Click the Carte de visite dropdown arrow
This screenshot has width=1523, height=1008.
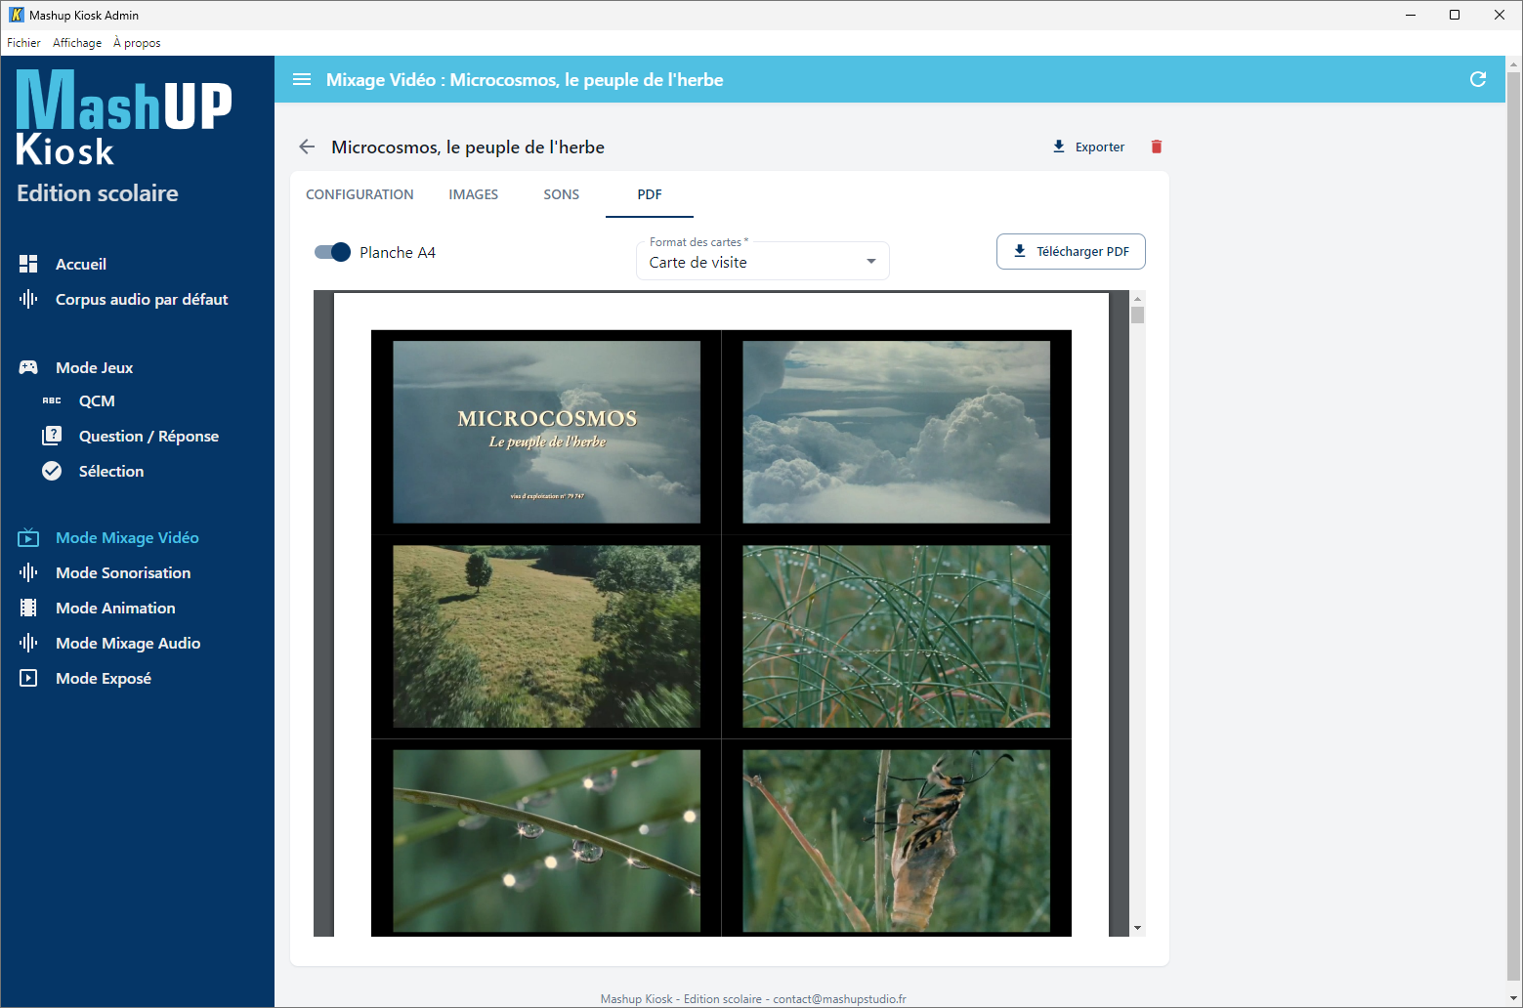[871, 262]
